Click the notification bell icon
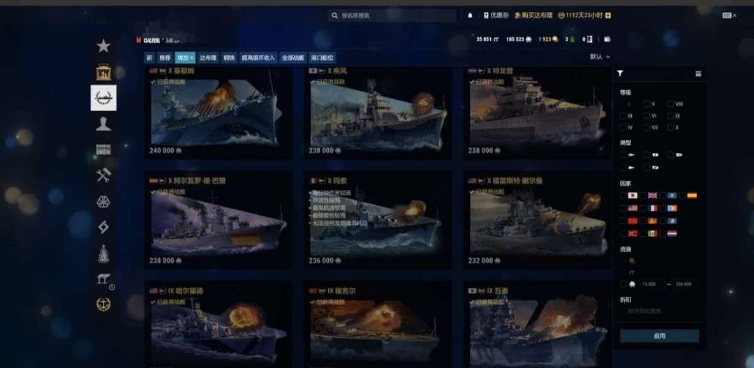The width and height of the screenshot is (754, 368). coord(471,15)
